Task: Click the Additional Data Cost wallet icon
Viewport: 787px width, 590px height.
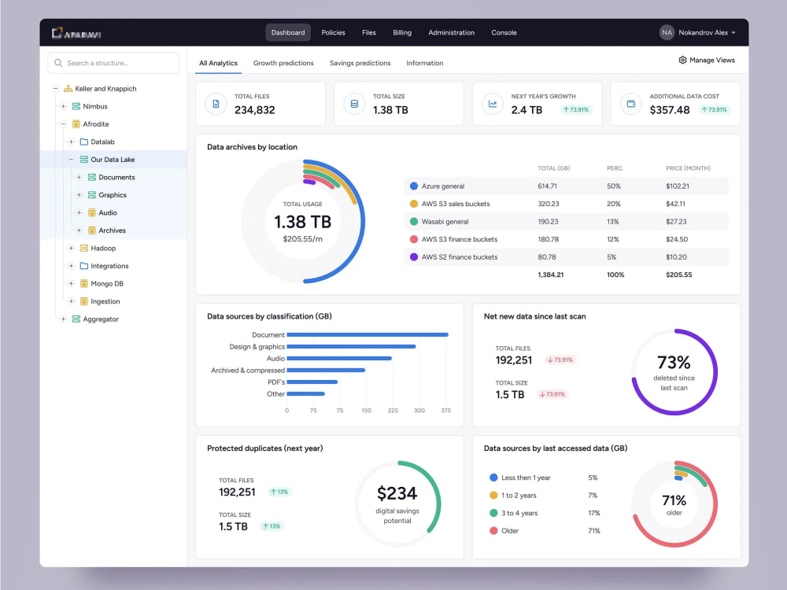Action: point(631,104)
